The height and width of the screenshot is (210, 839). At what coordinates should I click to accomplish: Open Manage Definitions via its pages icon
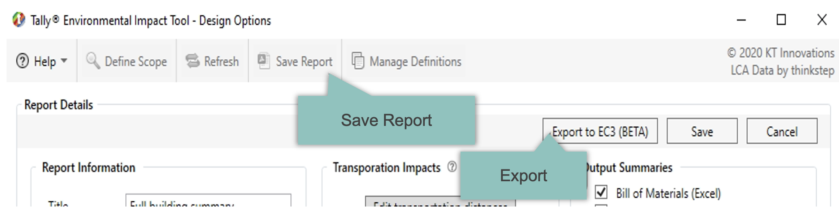point(358,61)
